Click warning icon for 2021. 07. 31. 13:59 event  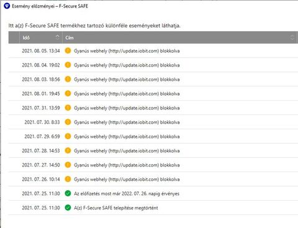68,107
